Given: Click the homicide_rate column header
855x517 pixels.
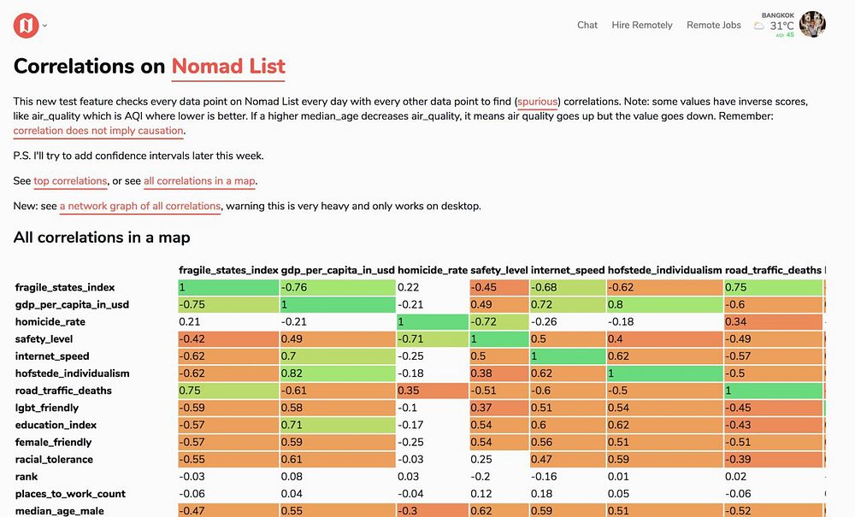Looking at the screenshot, I should click(433, 270).
